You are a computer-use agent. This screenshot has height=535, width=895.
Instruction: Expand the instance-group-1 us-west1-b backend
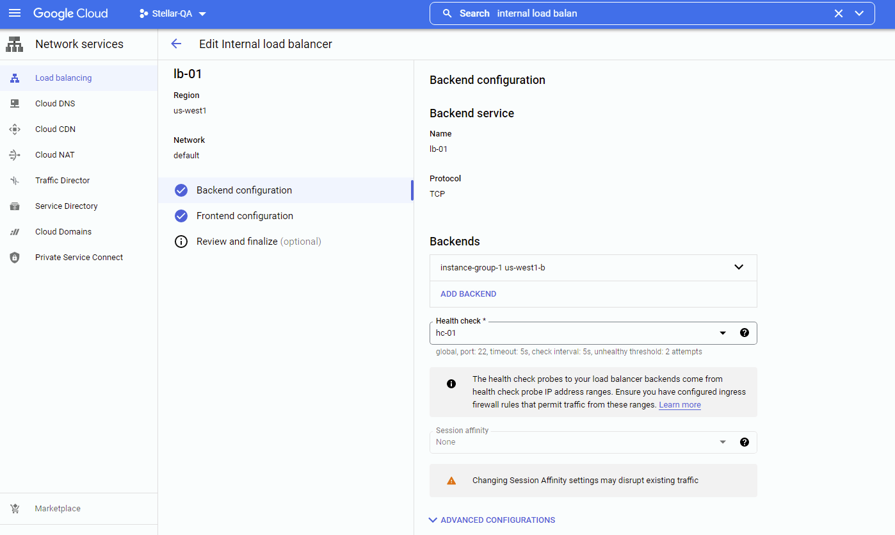(x=738, y=267)
